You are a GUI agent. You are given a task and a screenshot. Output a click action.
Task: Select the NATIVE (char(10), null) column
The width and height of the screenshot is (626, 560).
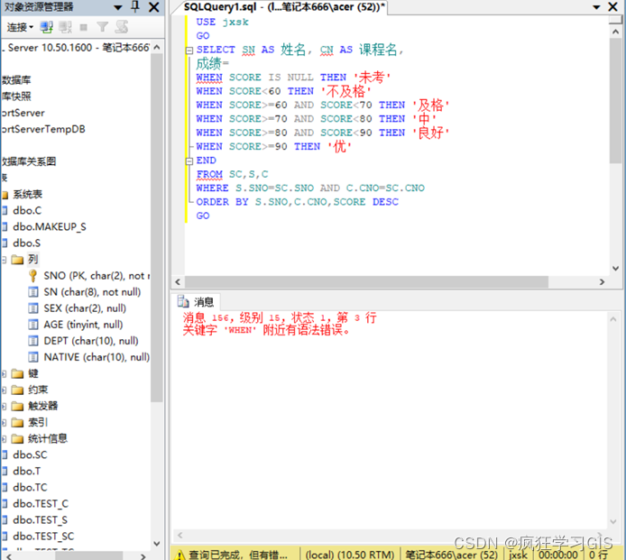97,357
